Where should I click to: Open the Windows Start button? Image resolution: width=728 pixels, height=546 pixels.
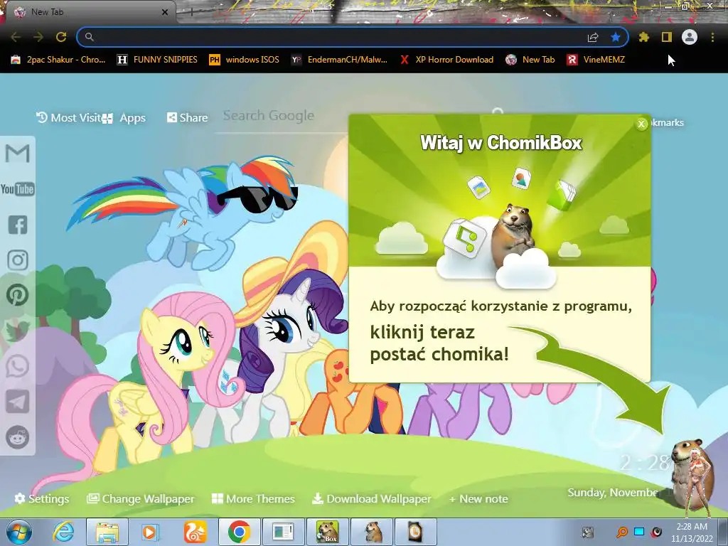[x=19, y=532]
